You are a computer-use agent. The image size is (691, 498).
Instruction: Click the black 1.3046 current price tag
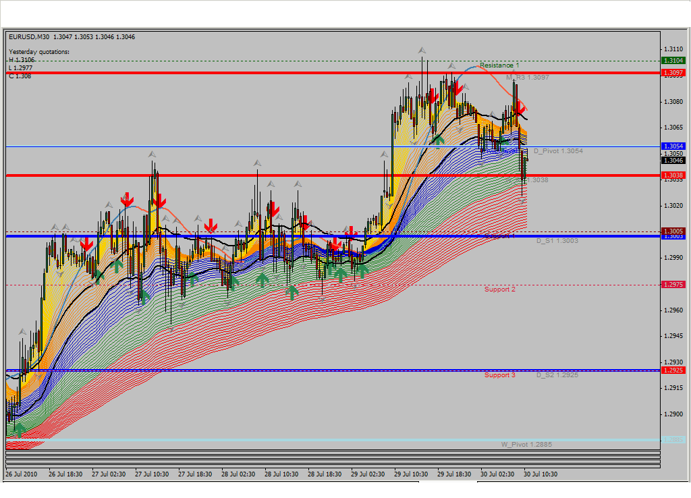click(673, 160)
